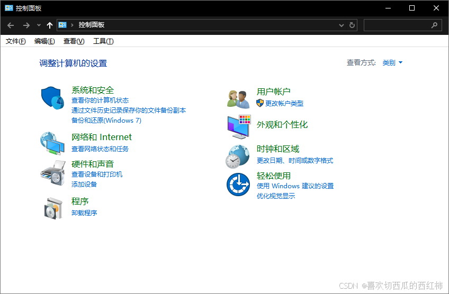Click 更改日期、时间或数字格式 link

click(294, 161)
